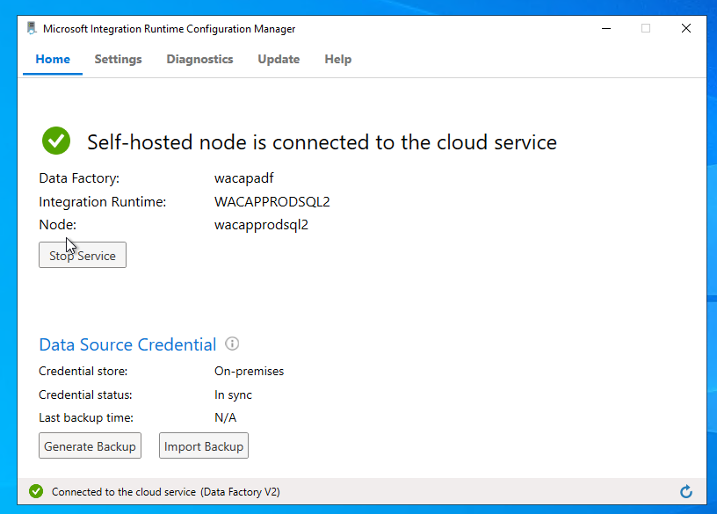Click Generate Backup button
The height and width of the screenshot is (514, 717).
91,445
